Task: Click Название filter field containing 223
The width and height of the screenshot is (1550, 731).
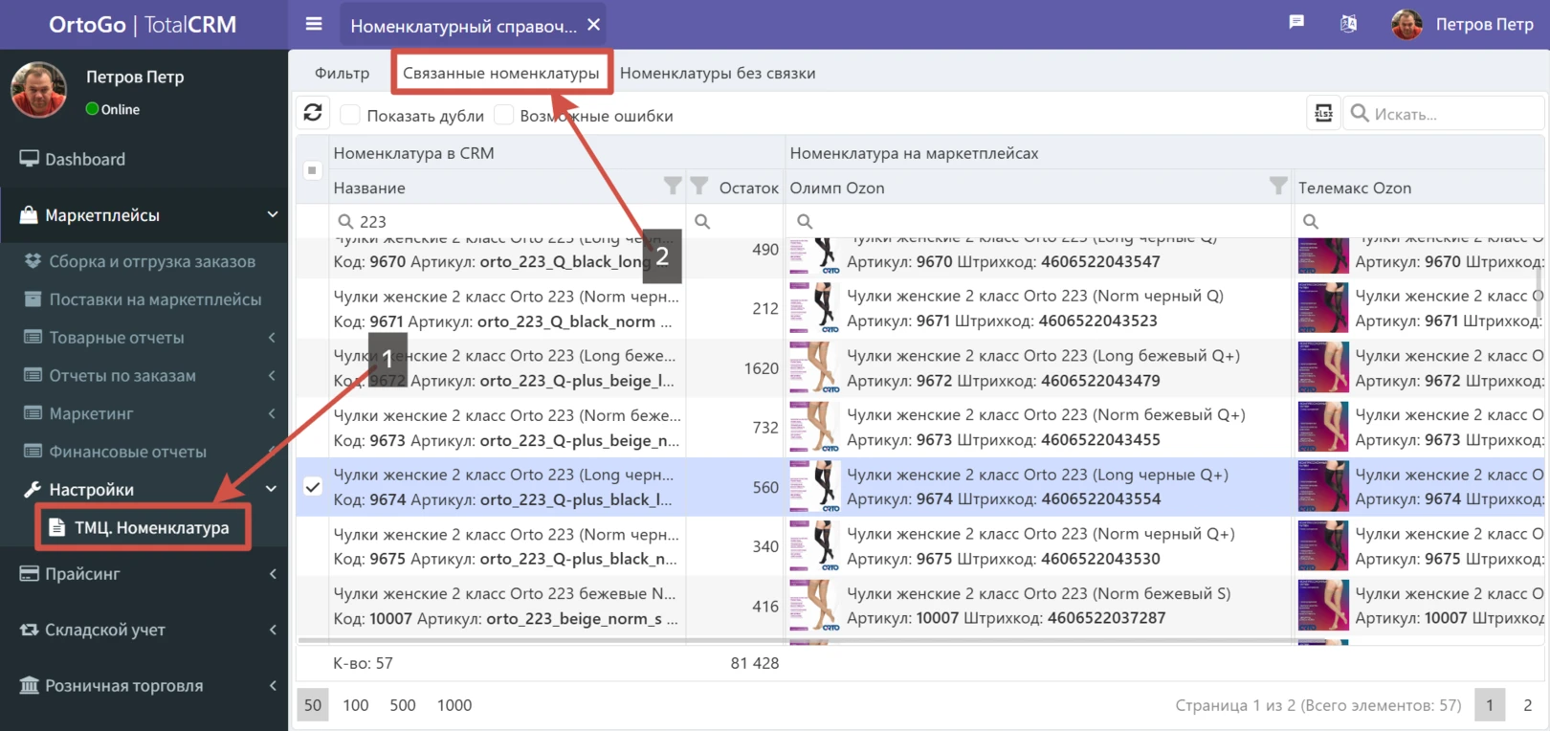Action: (507, 221)
